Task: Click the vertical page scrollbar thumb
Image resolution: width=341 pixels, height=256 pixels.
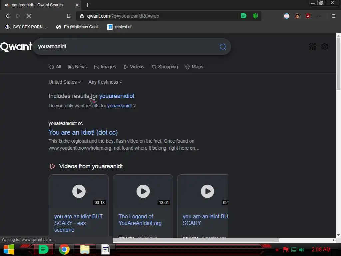Action: [338, 64]
